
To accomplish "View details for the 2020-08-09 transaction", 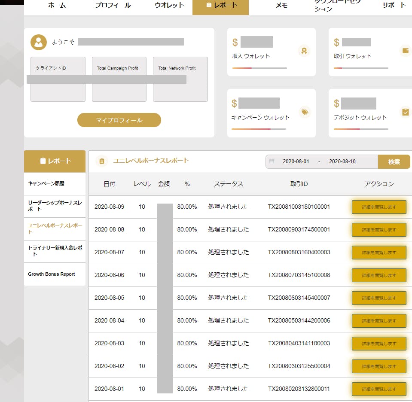I will pyautogui.click(x=379, y=207).
